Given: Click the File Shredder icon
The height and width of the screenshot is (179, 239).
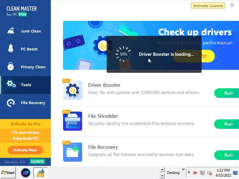Looking at the screenshot, I should [x=73, y=121].
